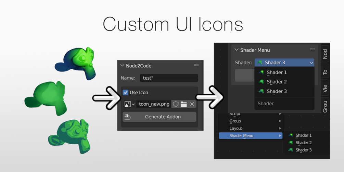
Task: Click Shader Menu panel drag grip dots
Action: (x=313, y=49)
